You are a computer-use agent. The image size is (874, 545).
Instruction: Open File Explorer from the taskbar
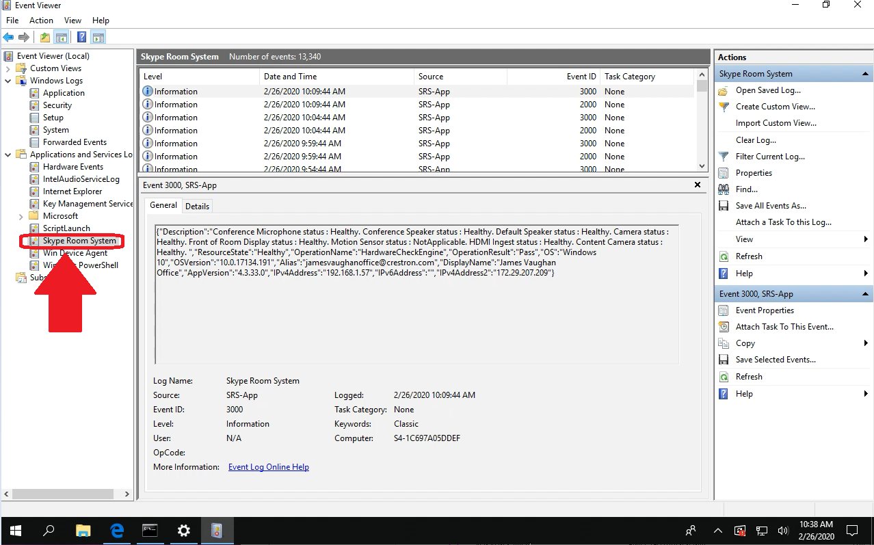click(x=83, y=530)
